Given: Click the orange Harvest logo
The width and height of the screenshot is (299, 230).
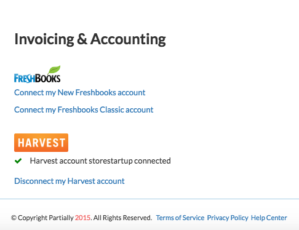Looking at the screenshot, I should click(x=41, y=143).
